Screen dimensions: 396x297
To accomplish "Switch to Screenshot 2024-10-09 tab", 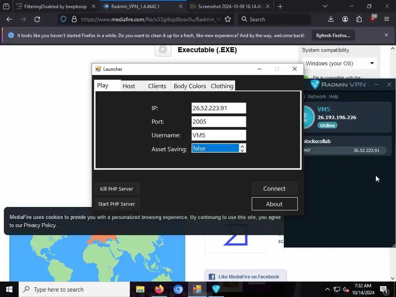I will point(230,6).
